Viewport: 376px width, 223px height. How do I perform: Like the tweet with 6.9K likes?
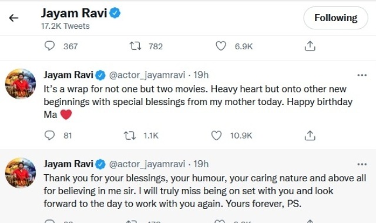(221, 46)
